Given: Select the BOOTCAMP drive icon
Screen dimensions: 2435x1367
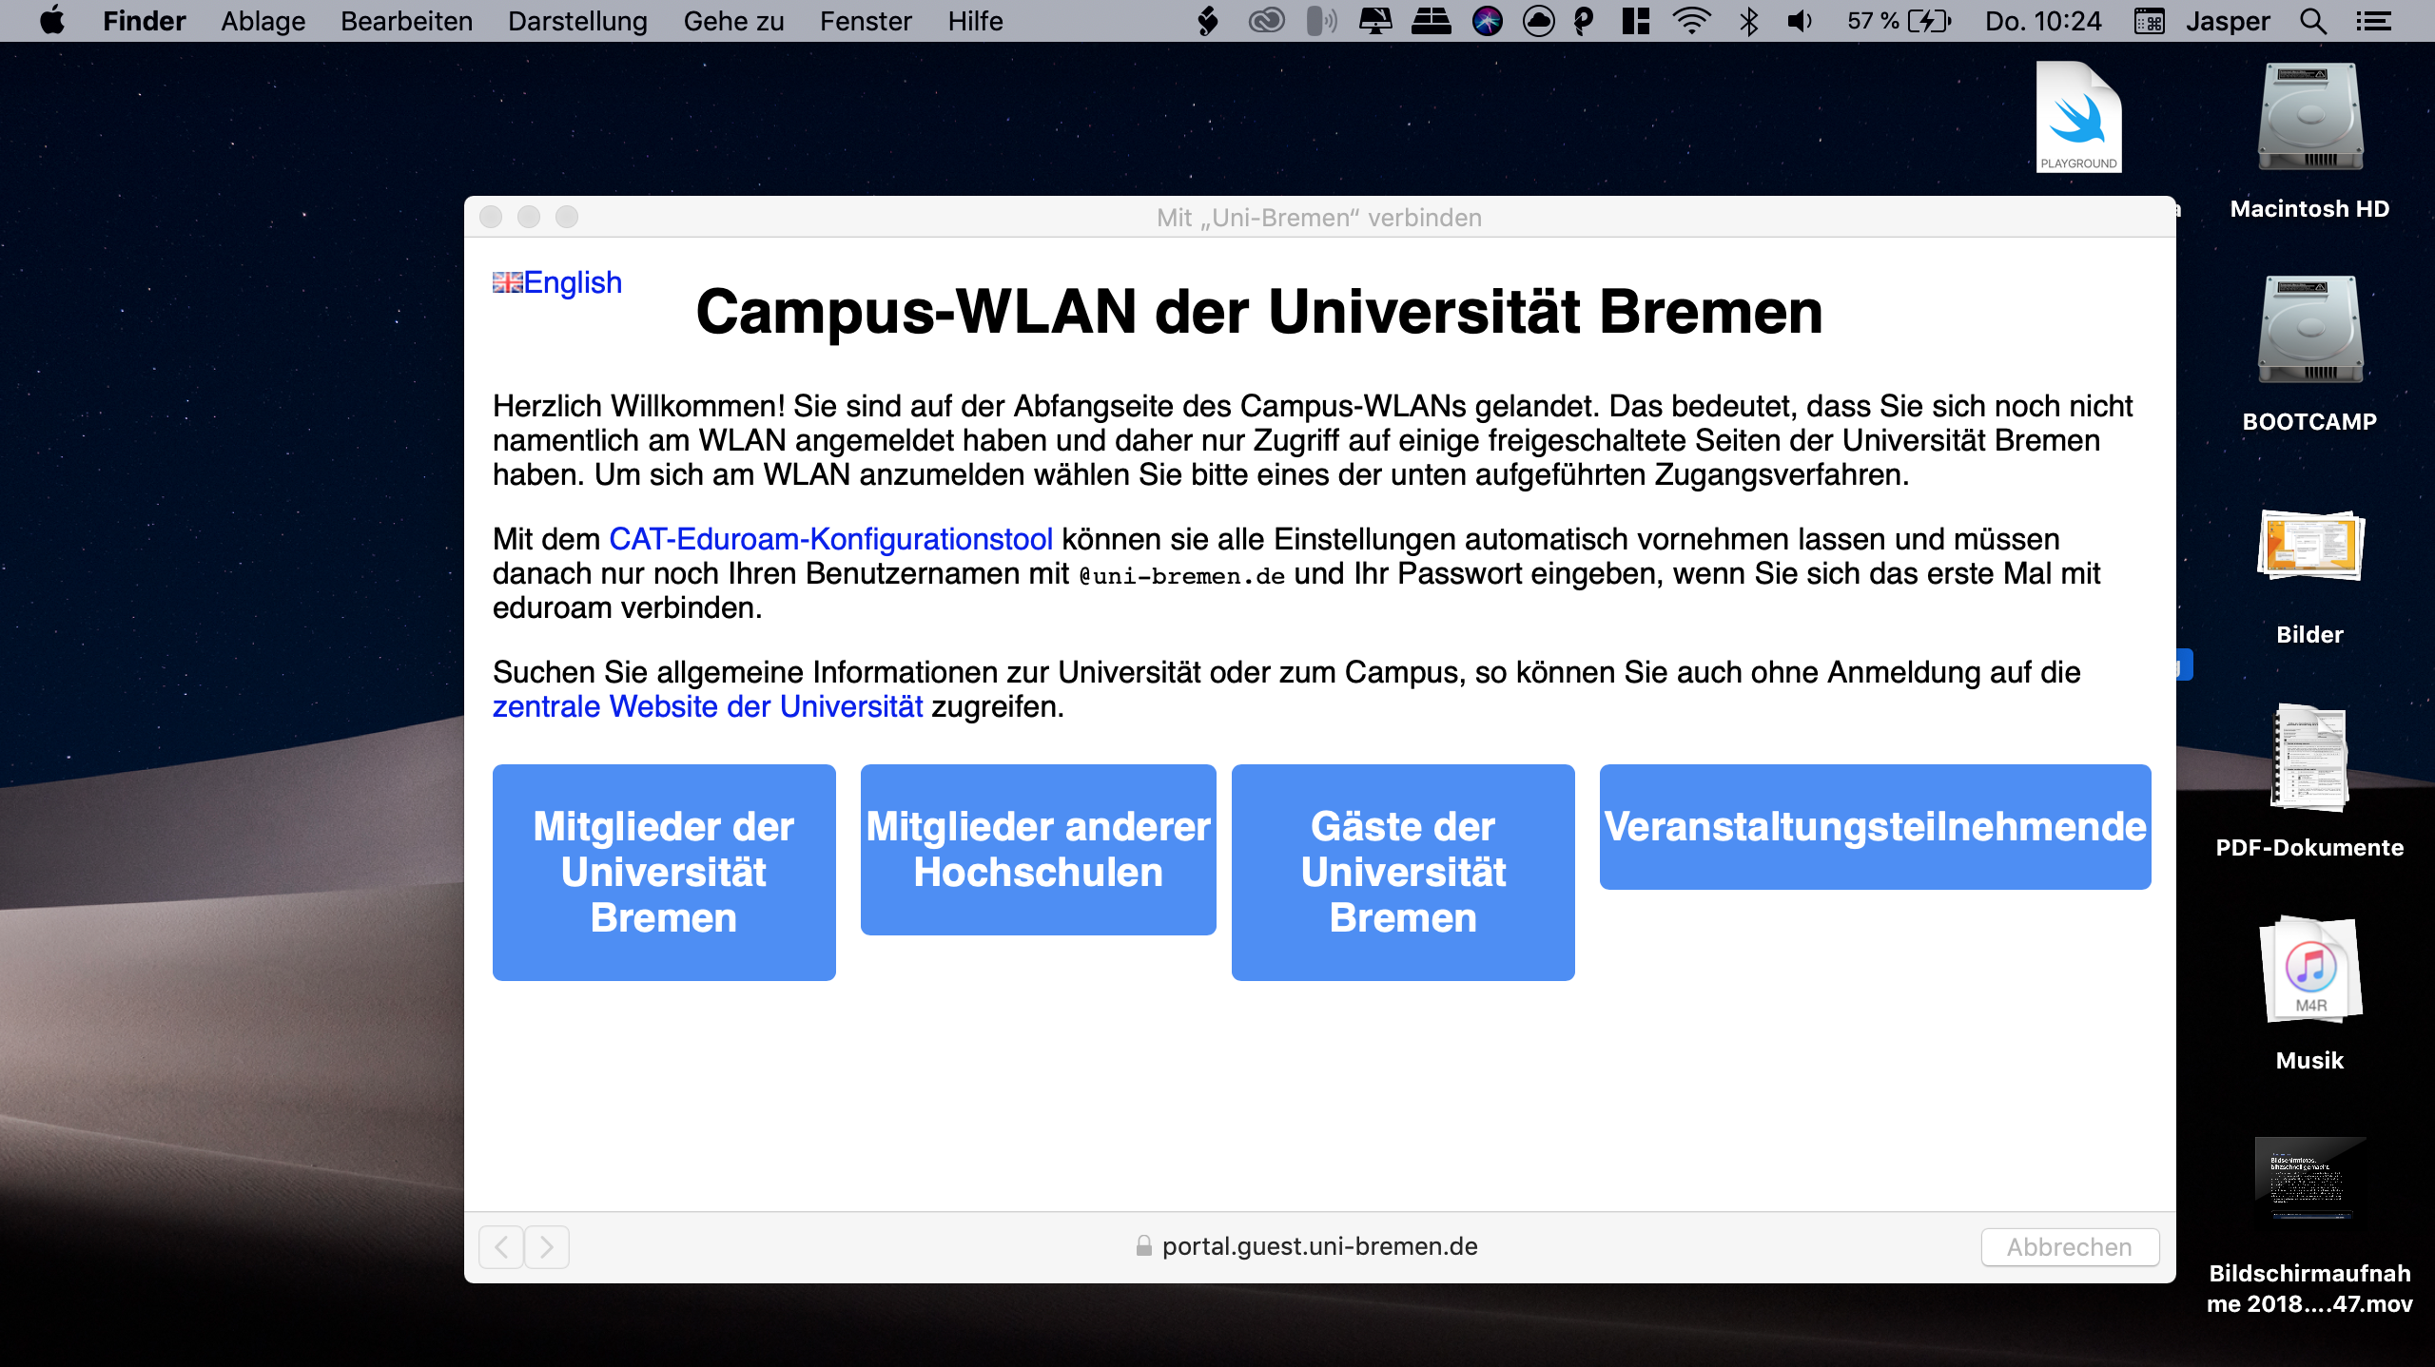Looking at the screenshot, I should click(x=2309, y=331).
